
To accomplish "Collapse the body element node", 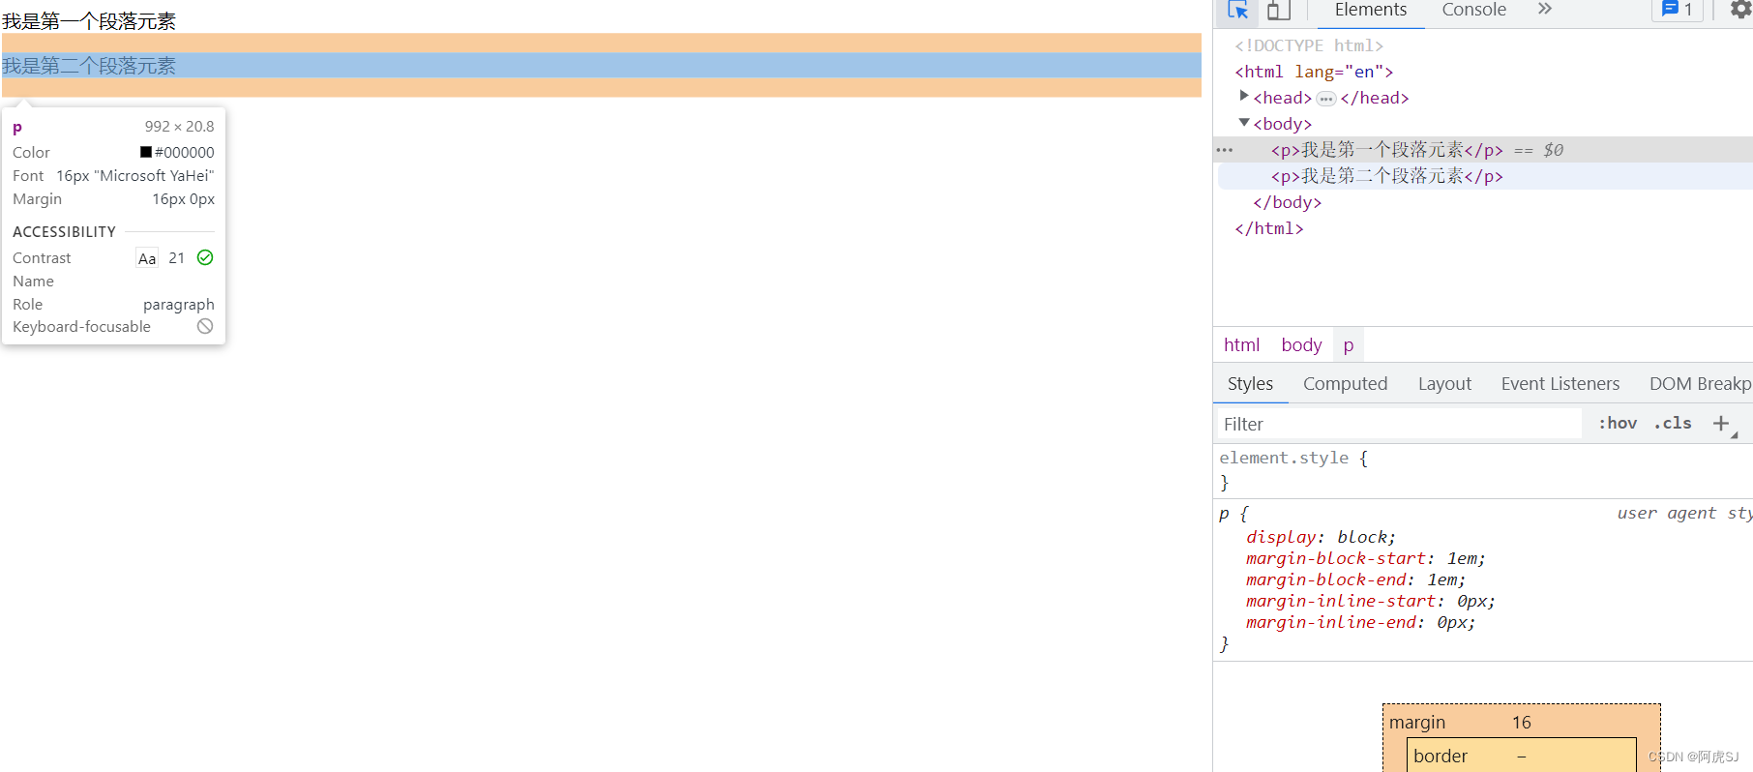I will tap(1244, 122).
